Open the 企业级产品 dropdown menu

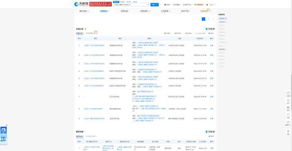[x=188, y=5]
